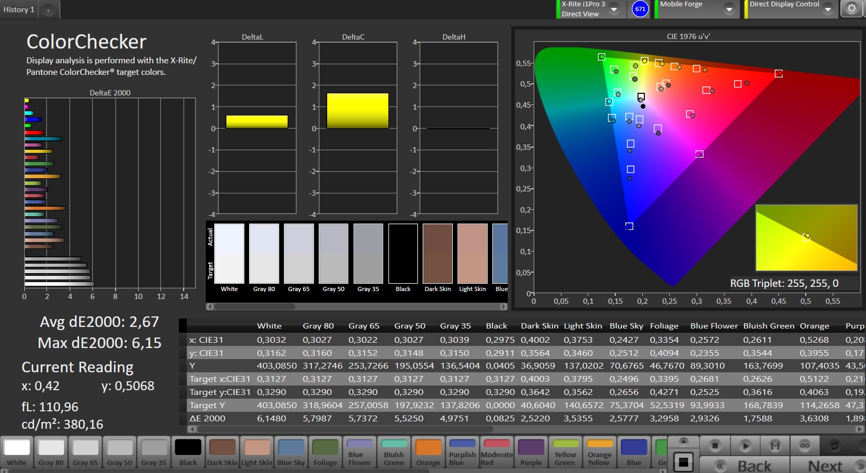Click the Next button
This screenshot has height=473, width=866.
click(x=826, y=466)
